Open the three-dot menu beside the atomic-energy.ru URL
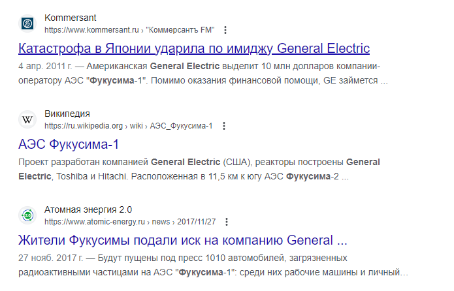 coord(227,222)
